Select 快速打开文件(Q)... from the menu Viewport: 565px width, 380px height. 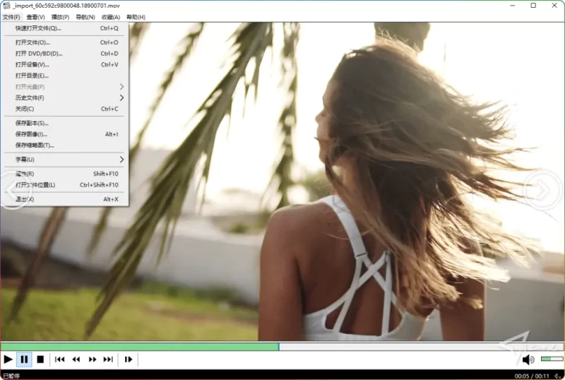point(39,28)
